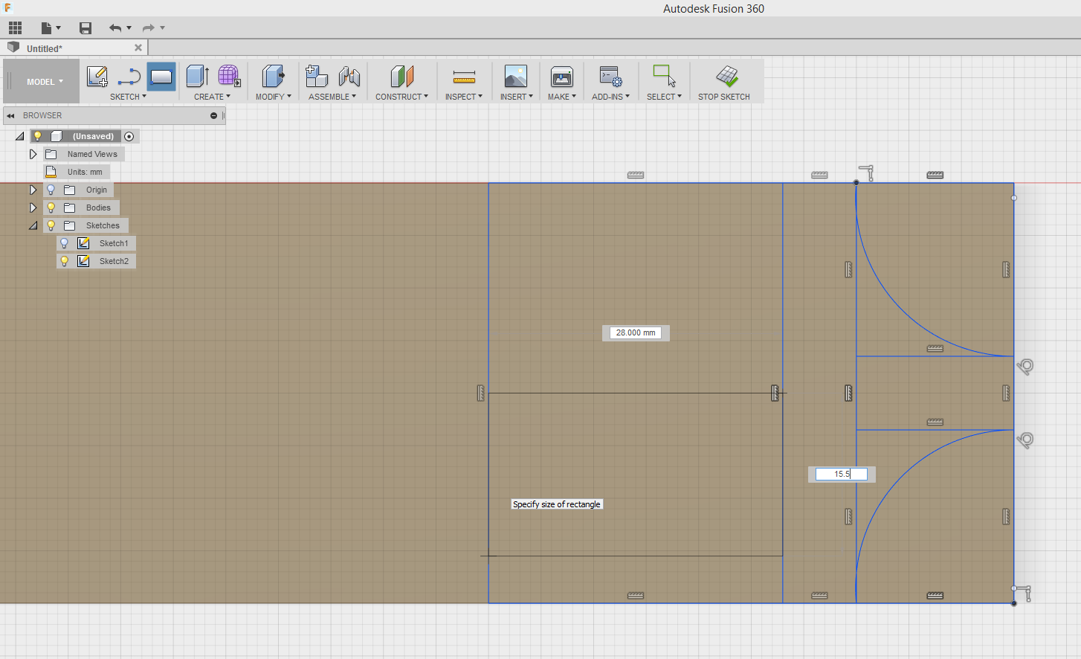This screenshot has height=659, width=1081.
Task: Toggle visibility bulb of Bodies folder
Action: point(51,208)
